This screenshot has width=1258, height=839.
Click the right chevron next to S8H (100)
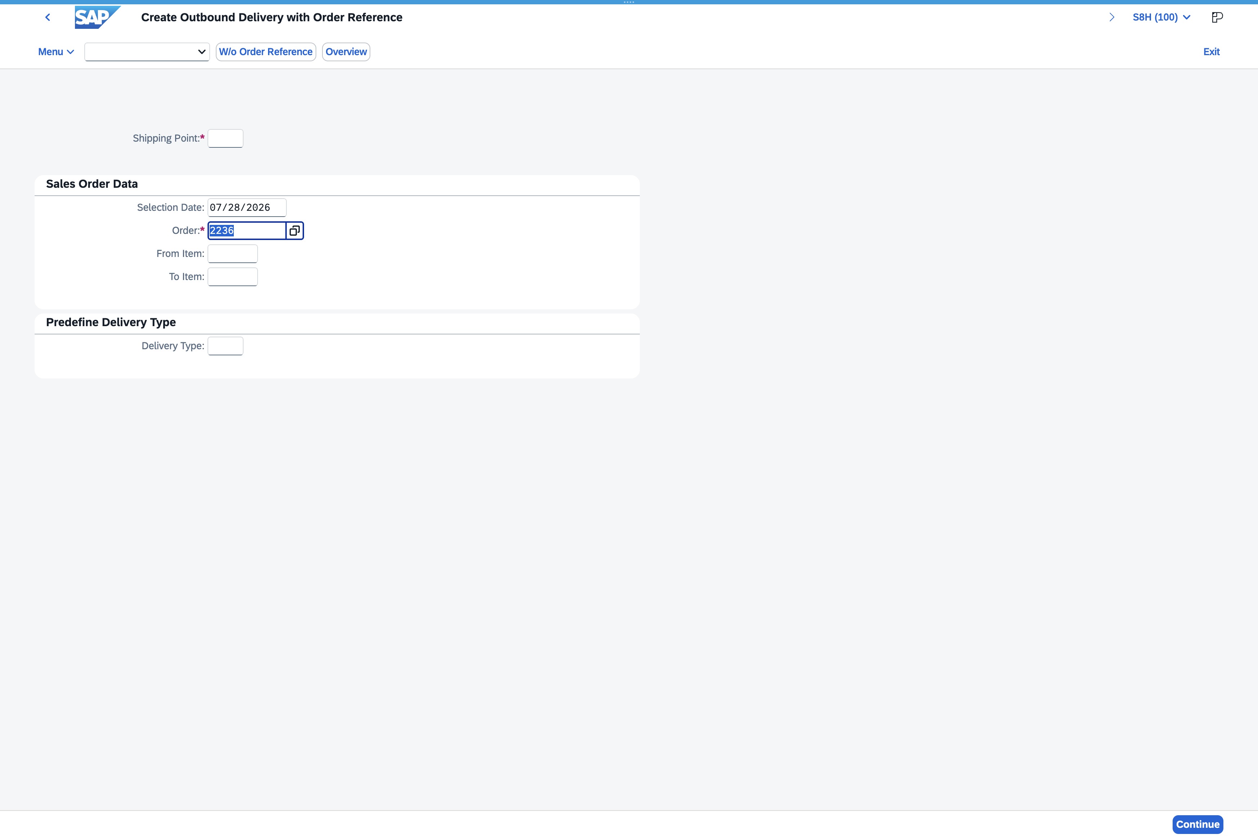click(x=1112, y=17)
